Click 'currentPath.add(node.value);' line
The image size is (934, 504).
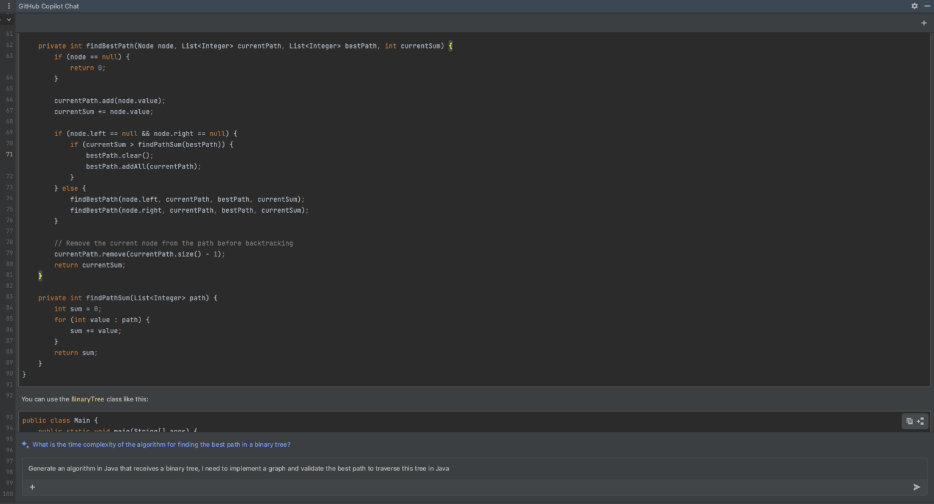pyautogui.click(x=109, y=101)
